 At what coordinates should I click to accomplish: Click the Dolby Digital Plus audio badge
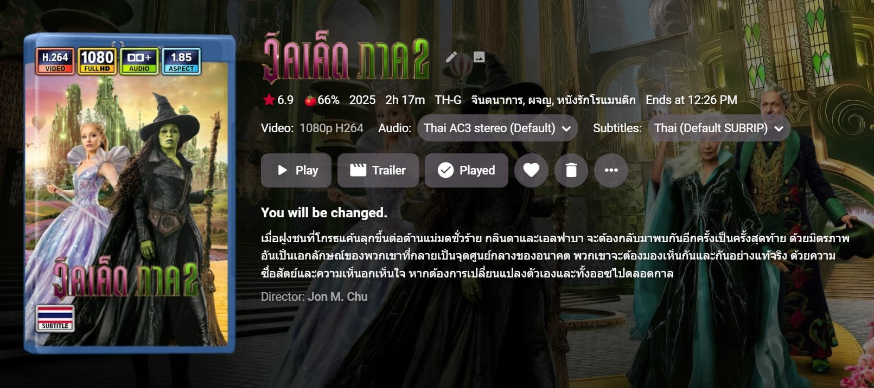coord(139,61)
